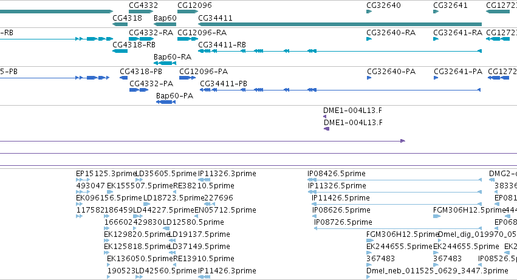
Task: Select protein CG32640-PA
Action: (391, 72)
